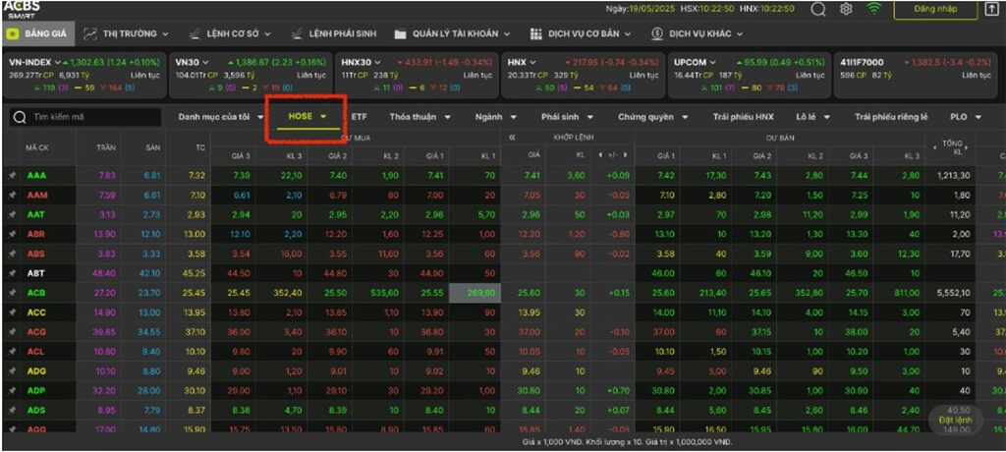Viewport: 1006px width, 452px height.
Task: Open Chứng quyền dropdown
Action: 653,117
